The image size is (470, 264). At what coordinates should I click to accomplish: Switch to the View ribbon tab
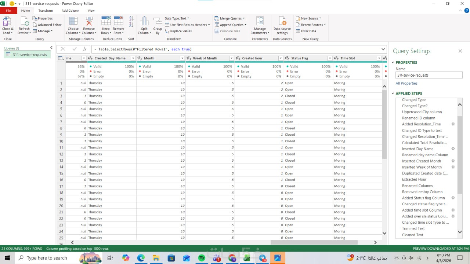91,11
